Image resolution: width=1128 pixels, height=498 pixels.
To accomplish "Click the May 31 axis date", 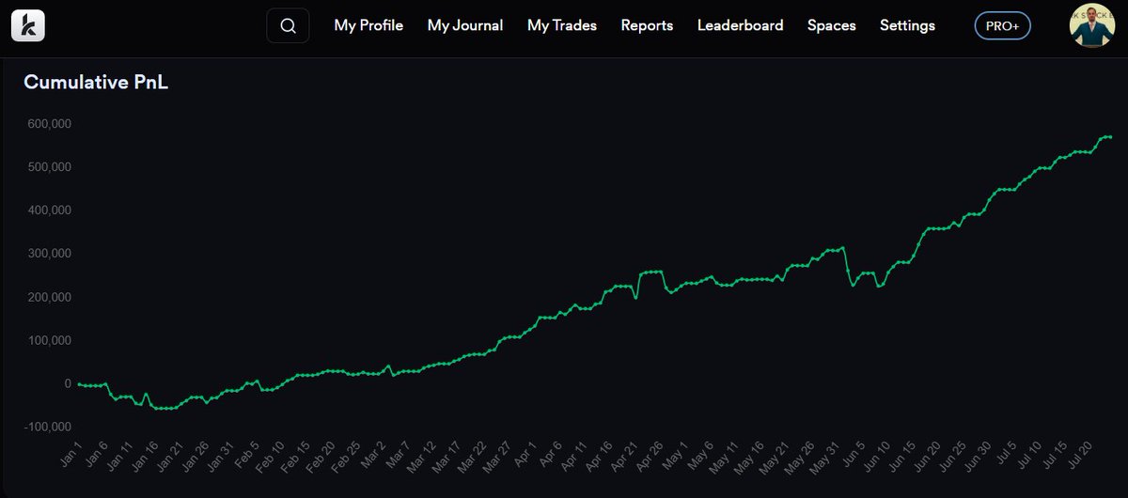I will coord(822,457).
